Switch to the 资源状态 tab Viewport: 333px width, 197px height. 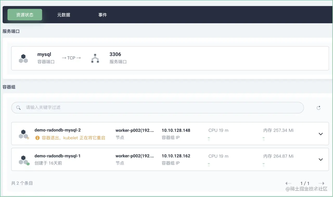(x=25, y=15)
